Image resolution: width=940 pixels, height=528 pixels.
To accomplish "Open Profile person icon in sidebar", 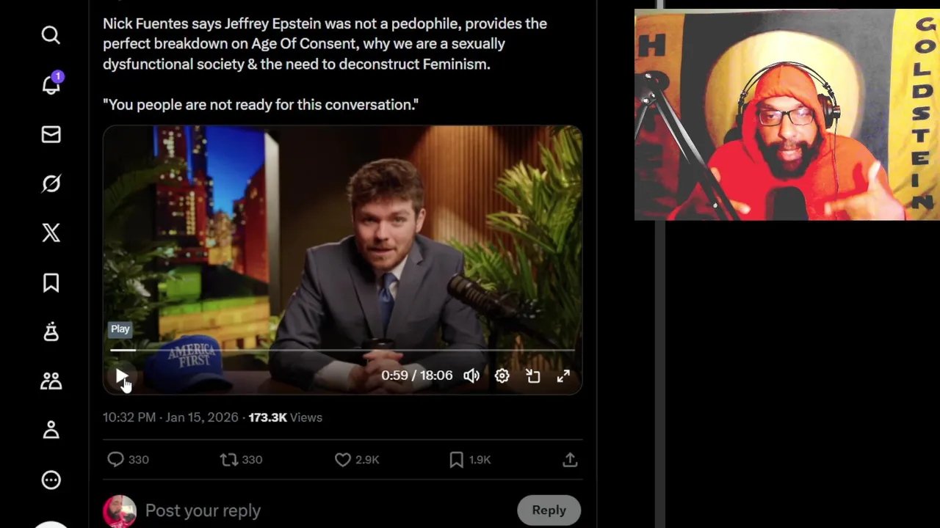I will tap(51, 430).
